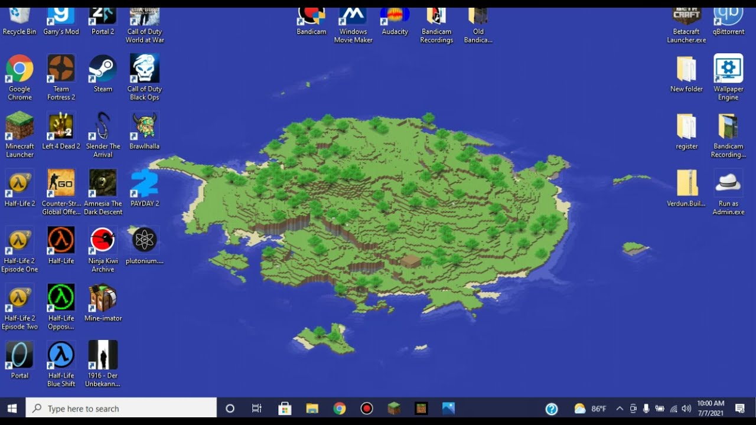Select the Team Fortress 2 icon
This screenshot has width=756, height=425.
click(61, 77)
